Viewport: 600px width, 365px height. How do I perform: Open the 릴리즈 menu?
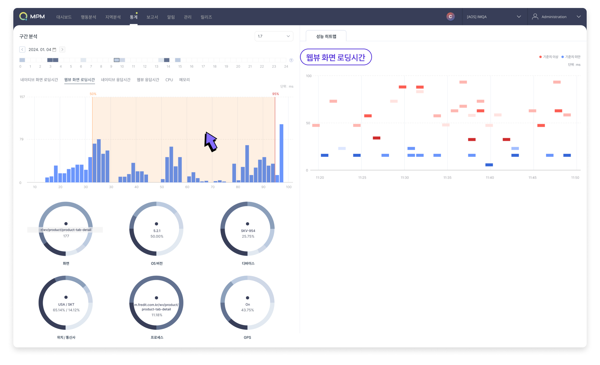point(206,17)
